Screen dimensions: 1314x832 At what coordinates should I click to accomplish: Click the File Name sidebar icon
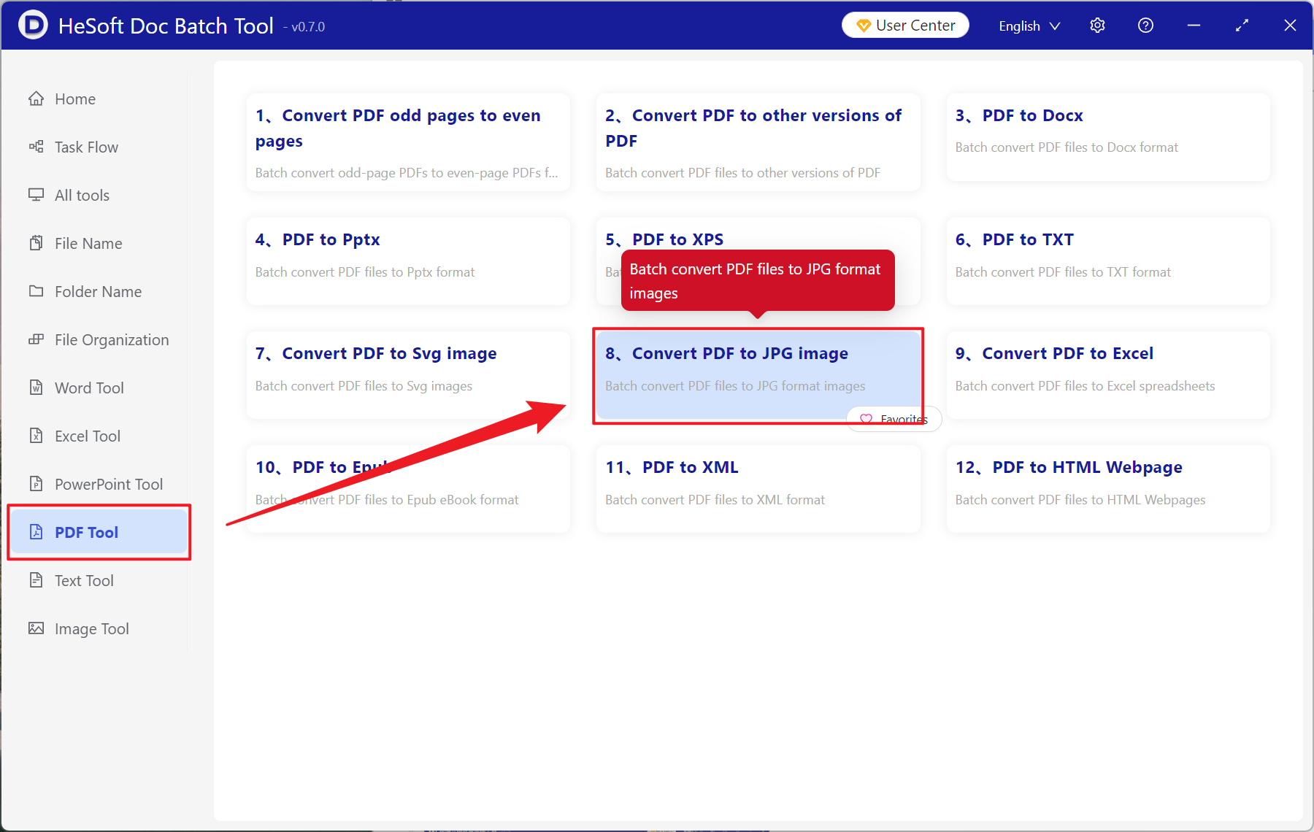pos(36,243)
